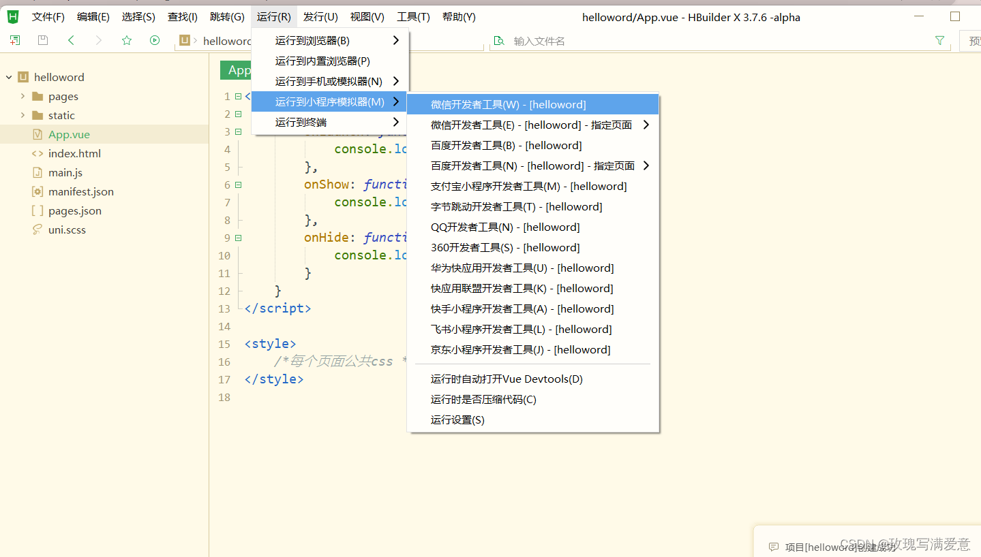This screenshot has height=557, width=981.
Task: Open the 编辑(E) menu
Action: [93, 17]
